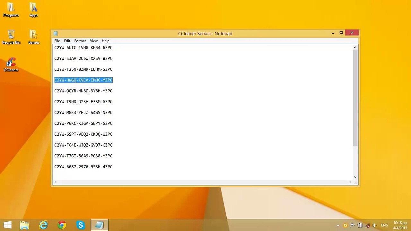
Task: Open the network status tray icon
Action: (x=367, y=226)
